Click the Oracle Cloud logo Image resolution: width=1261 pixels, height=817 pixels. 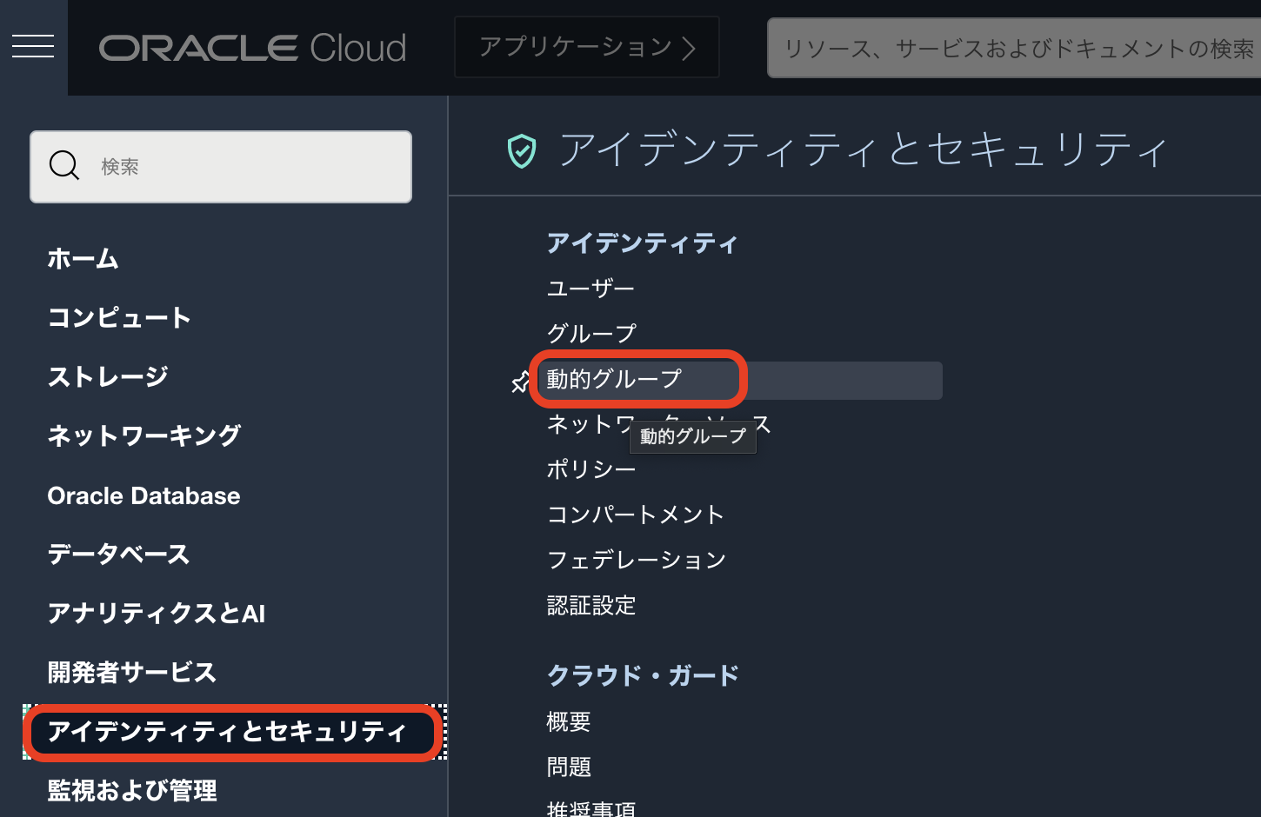click(252, 48)
